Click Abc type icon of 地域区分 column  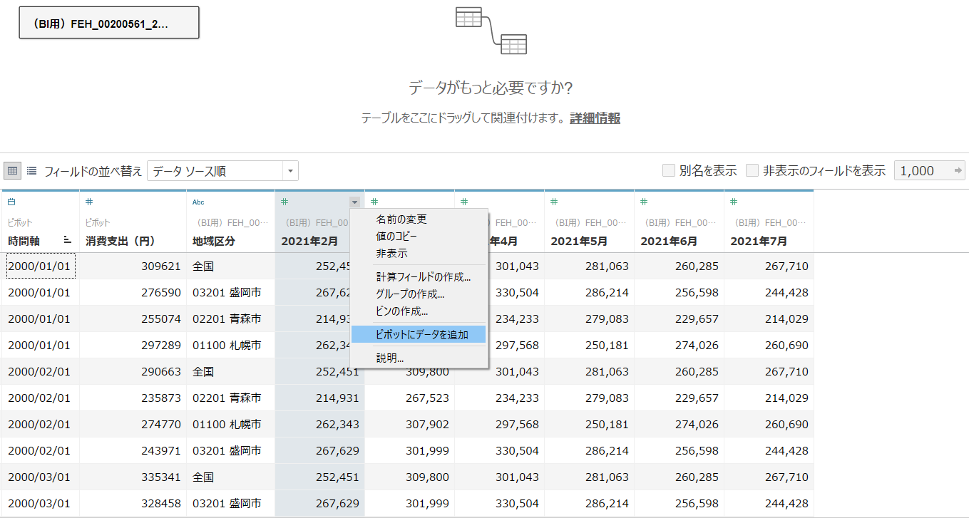click(198, 202)
